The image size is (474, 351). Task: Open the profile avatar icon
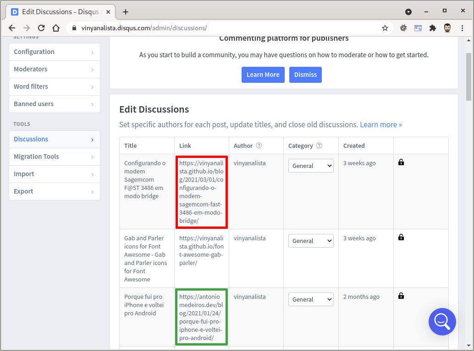pyautogui.click(x=447, y=28)
